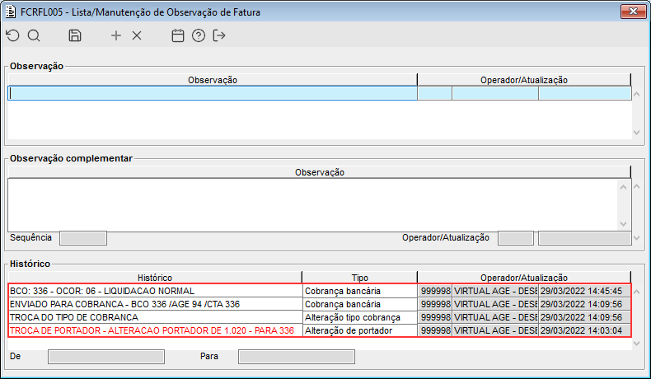Click the Para field

coord(297,357)
